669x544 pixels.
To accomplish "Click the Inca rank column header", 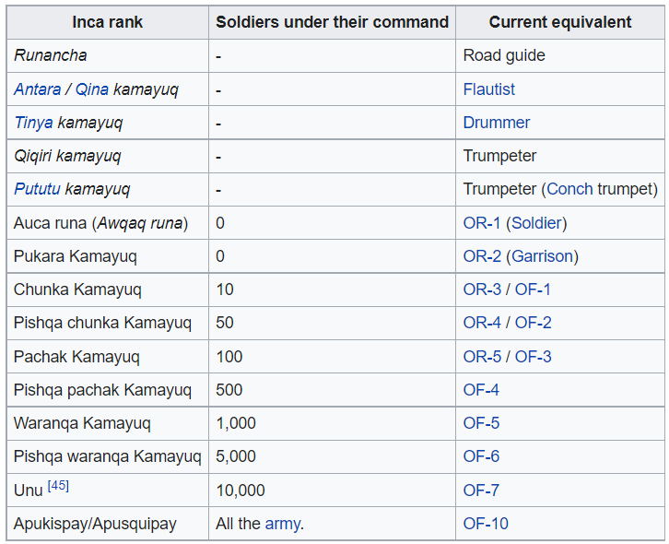I will 108,22.
